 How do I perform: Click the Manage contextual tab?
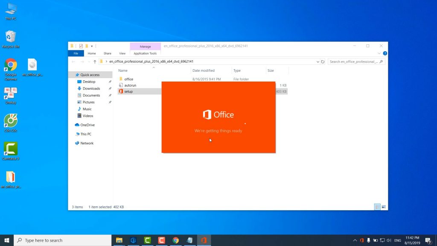[x=145, y=46]
